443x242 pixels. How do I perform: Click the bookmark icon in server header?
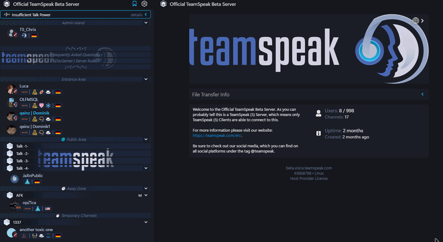pyautogui.click(x=135, y=4)
